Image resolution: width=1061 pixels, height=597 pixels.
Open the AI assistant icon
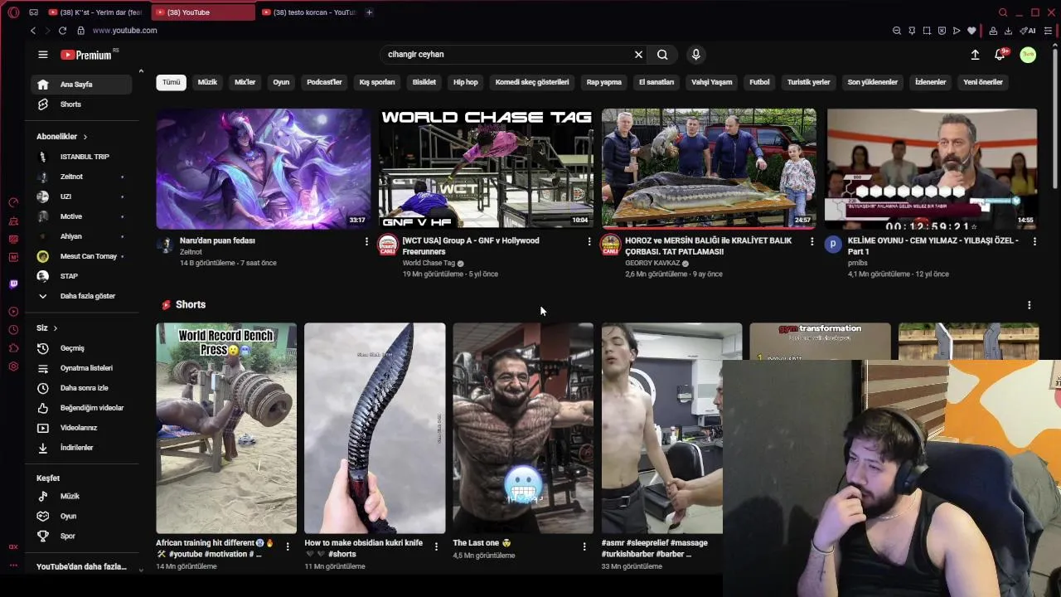[1028, 31]
